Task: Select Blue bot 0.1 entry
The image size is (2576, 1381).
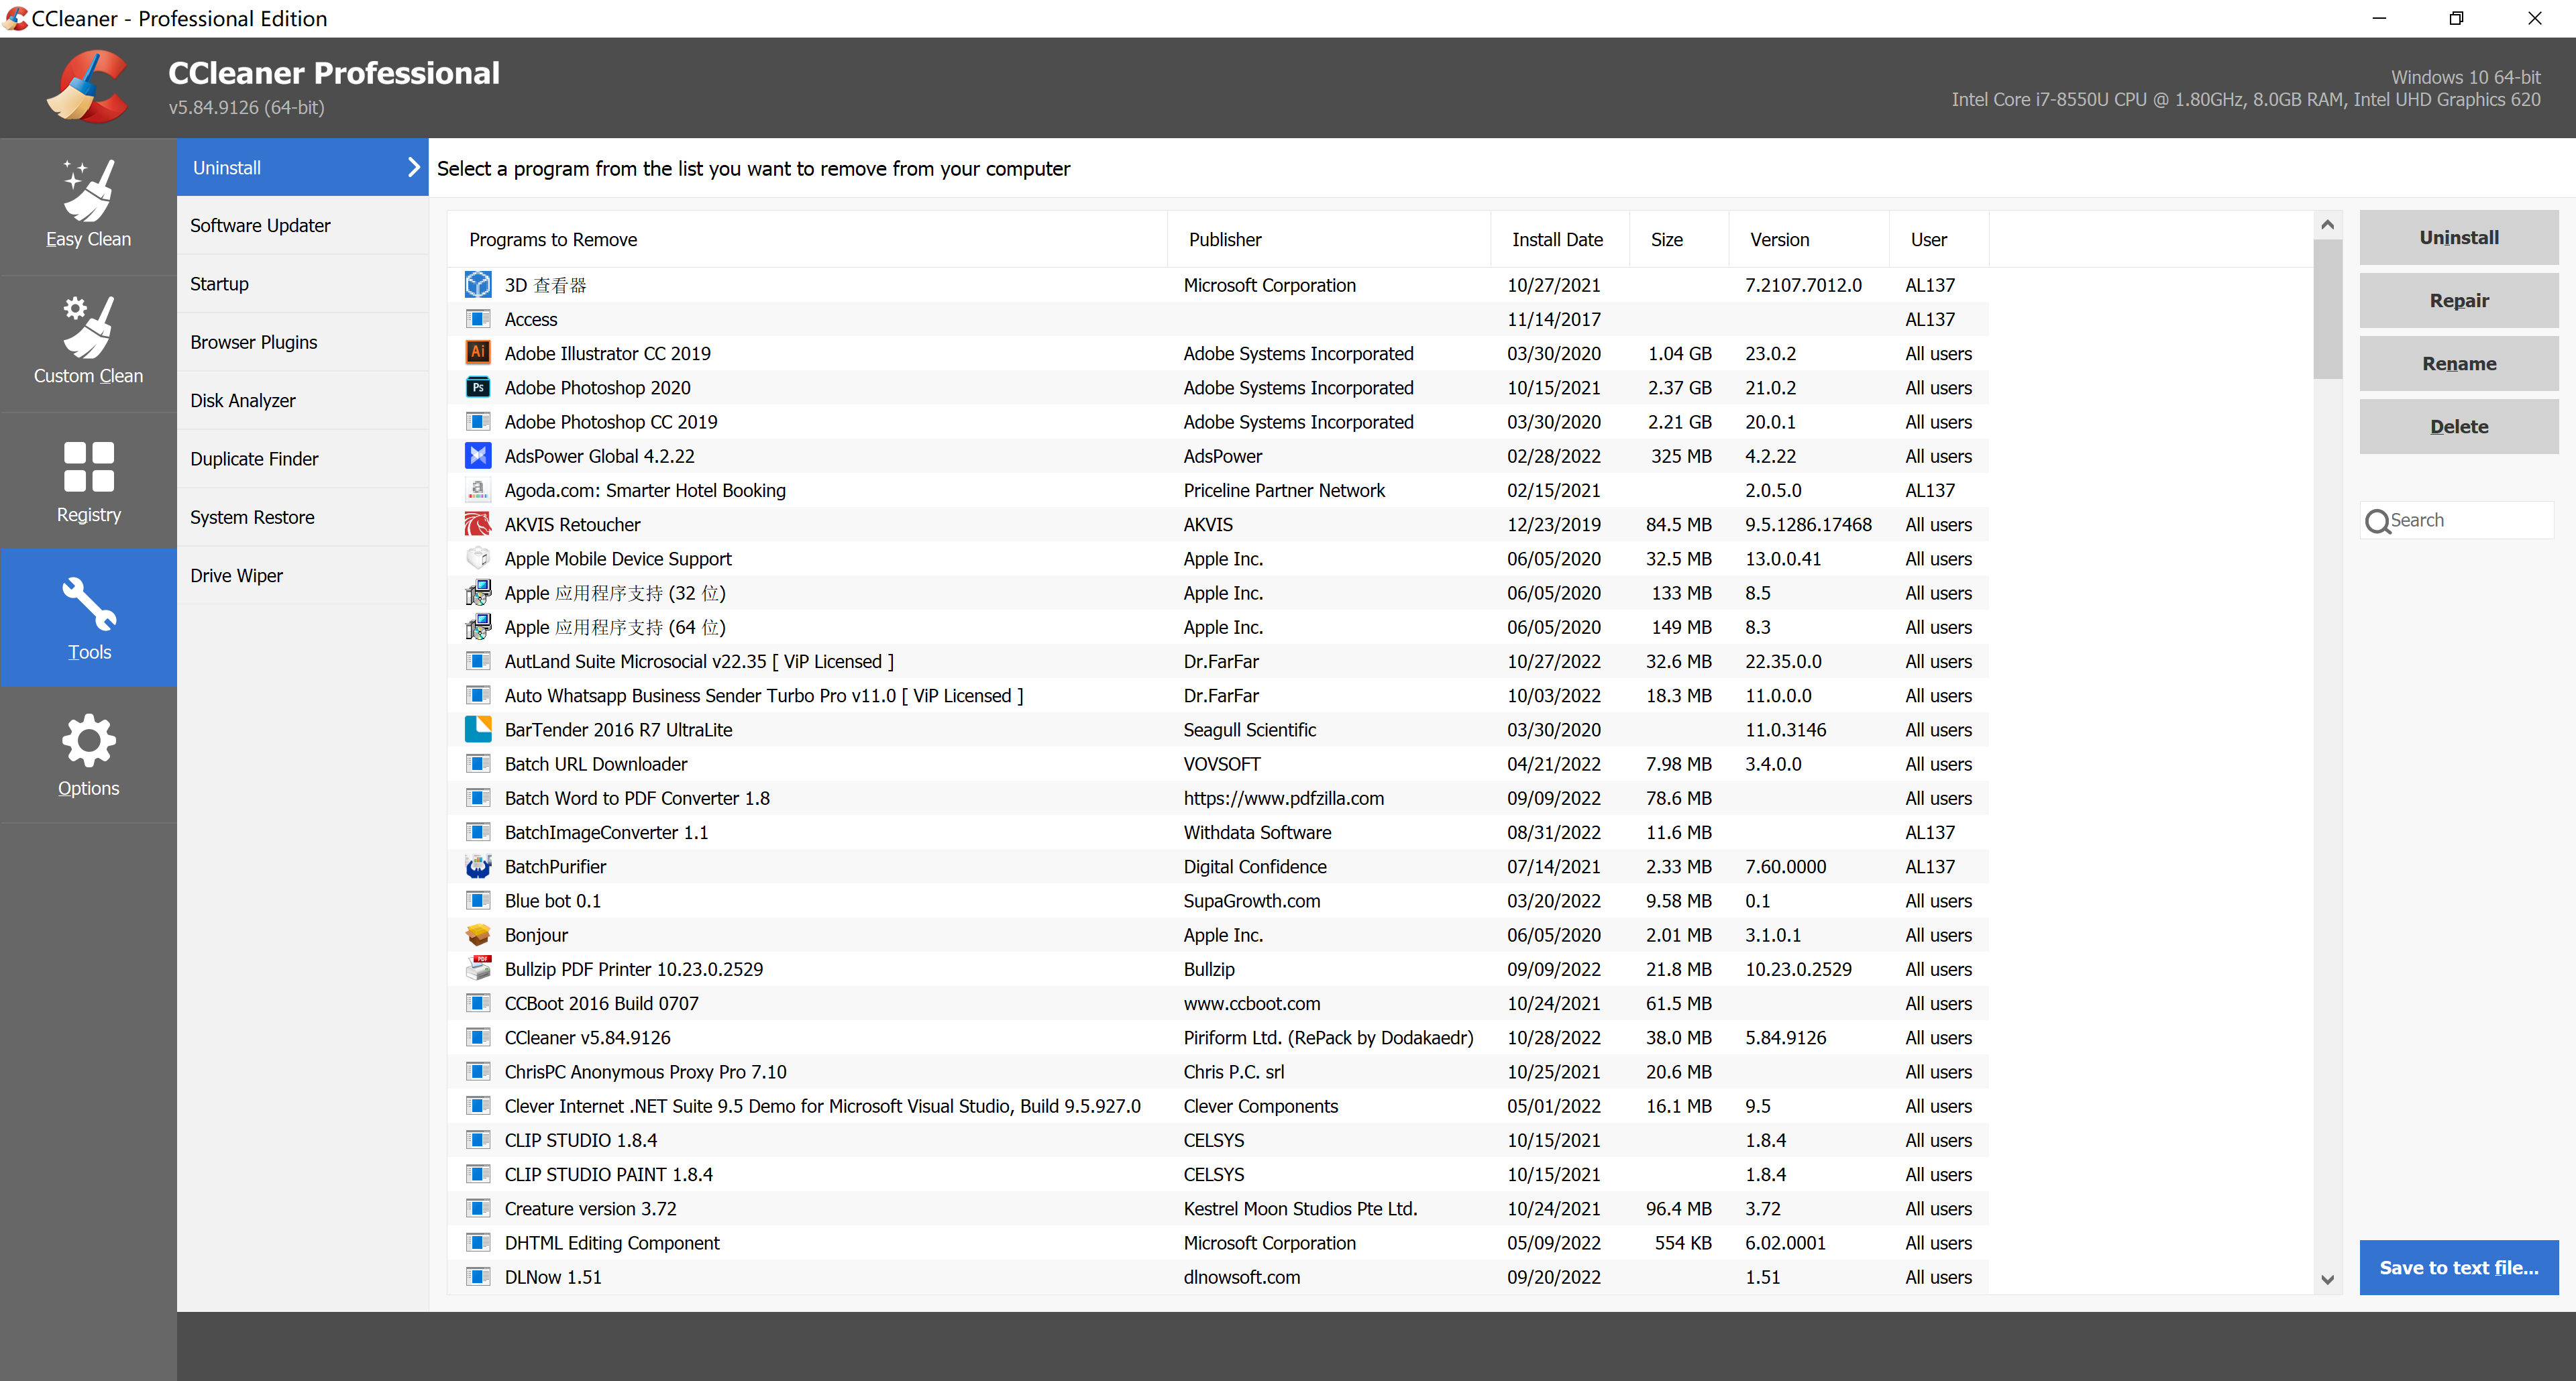Action: [x=1218, y=901]
